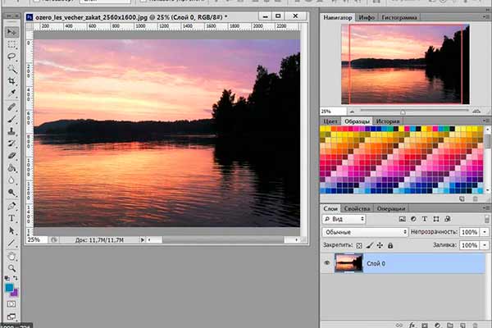Switch to the История tab
The height and width of the screenshot is (328, 492).
(x=388, y=121)
